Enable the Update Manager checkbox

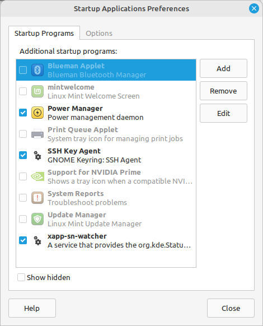(23, 219)
